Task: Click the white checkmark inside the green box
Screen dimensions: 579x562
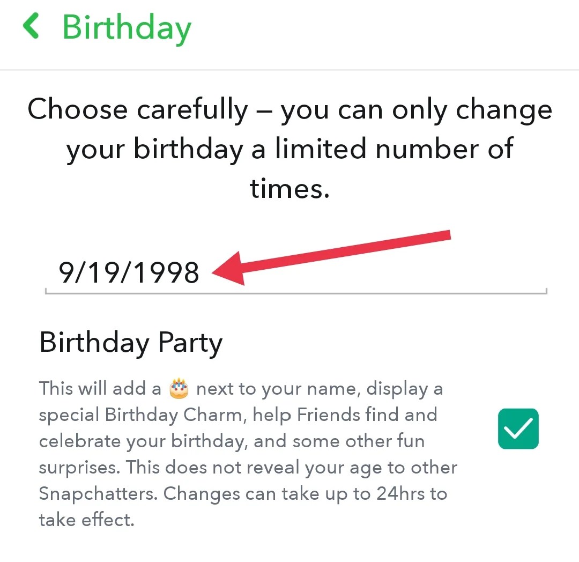Action: pyautogui.click(x=518, y=428)
